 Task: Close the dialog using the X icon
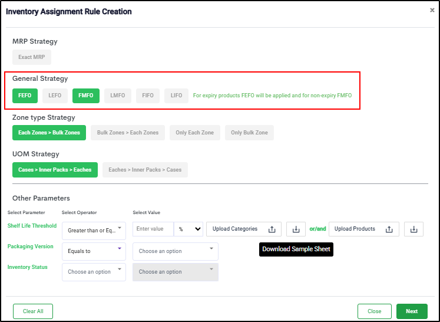pos(432,11)
